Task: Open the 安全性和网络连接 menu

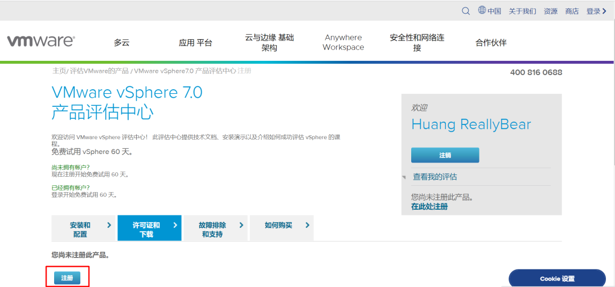Action: [x=417, y=43]
